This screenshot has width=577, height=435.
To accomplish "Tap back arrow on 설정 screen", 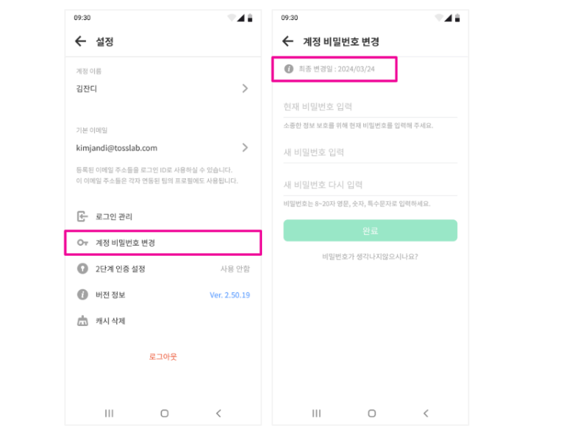I will (80, 42).
